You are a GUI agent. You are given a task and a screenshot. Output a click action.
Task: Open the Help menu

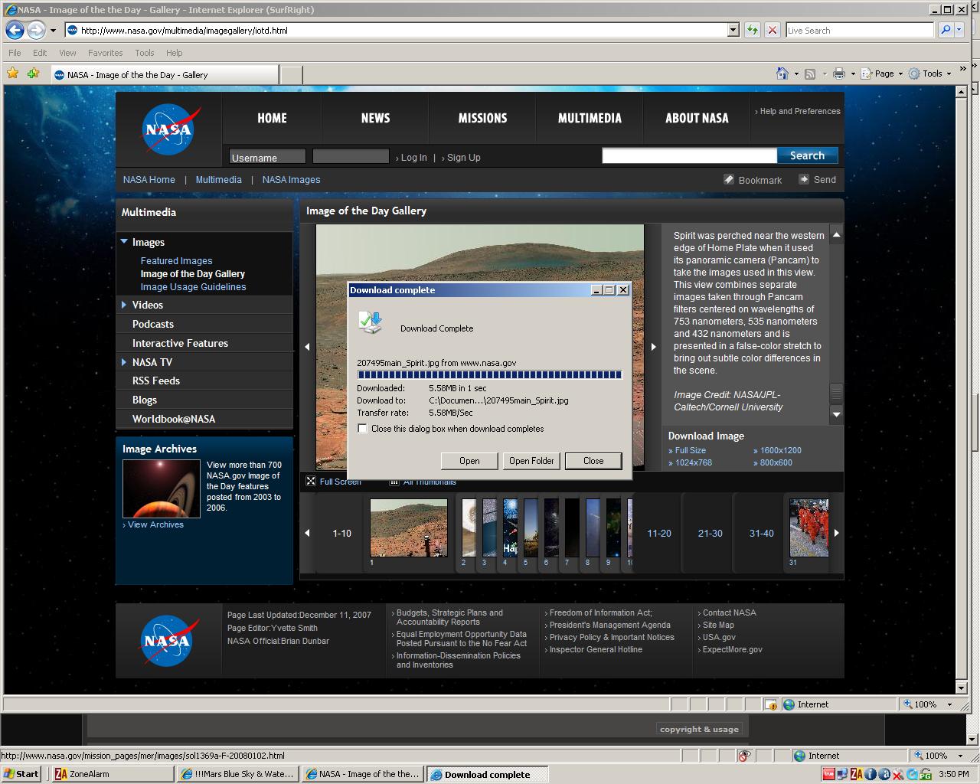174,53
